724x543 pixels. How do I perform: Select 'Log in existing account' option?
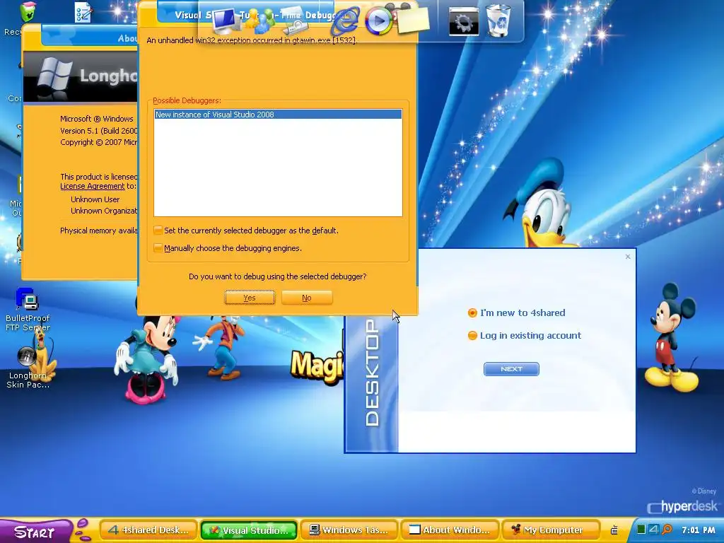click(x=472, y=336)
